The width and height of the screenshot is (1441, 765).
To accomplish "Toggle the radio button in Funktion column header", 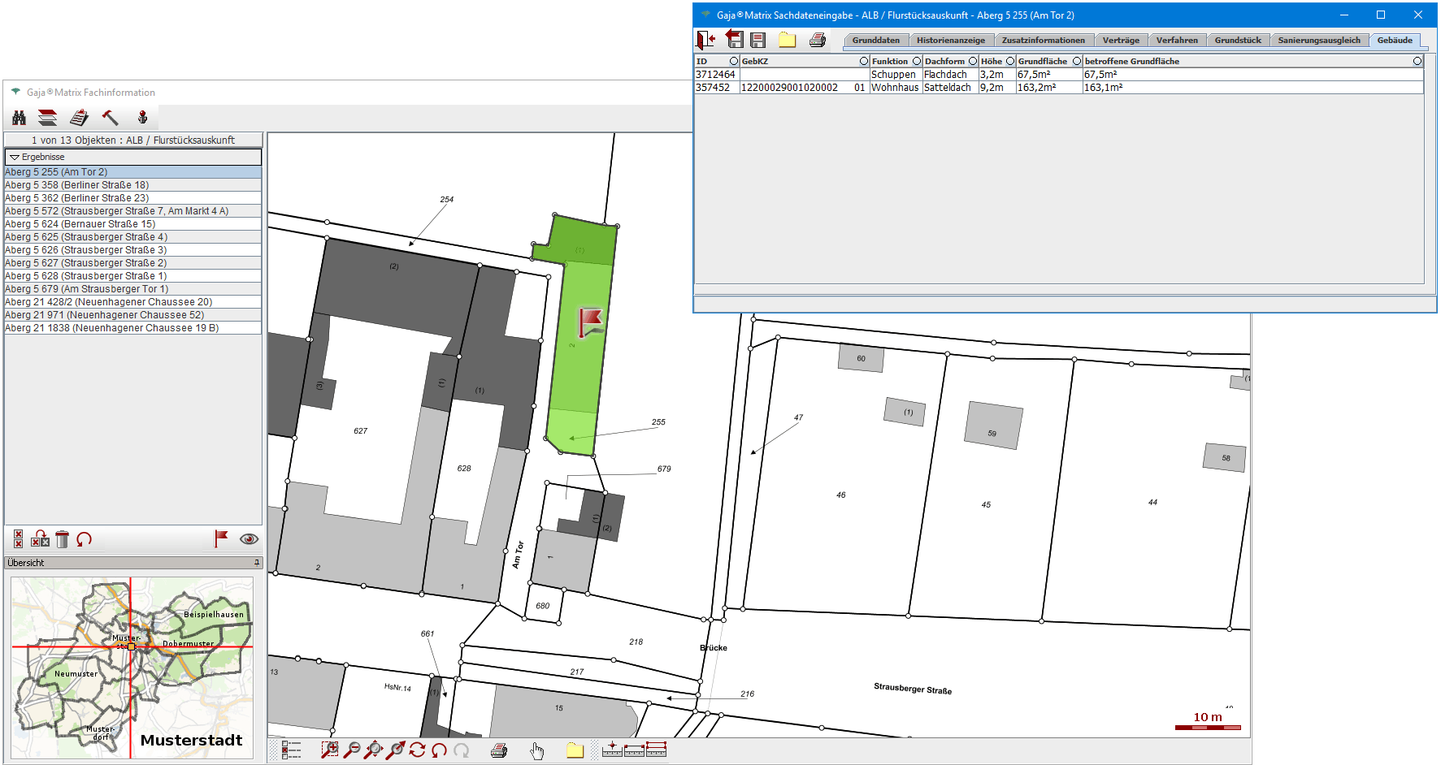I will [x=917, y=61].
